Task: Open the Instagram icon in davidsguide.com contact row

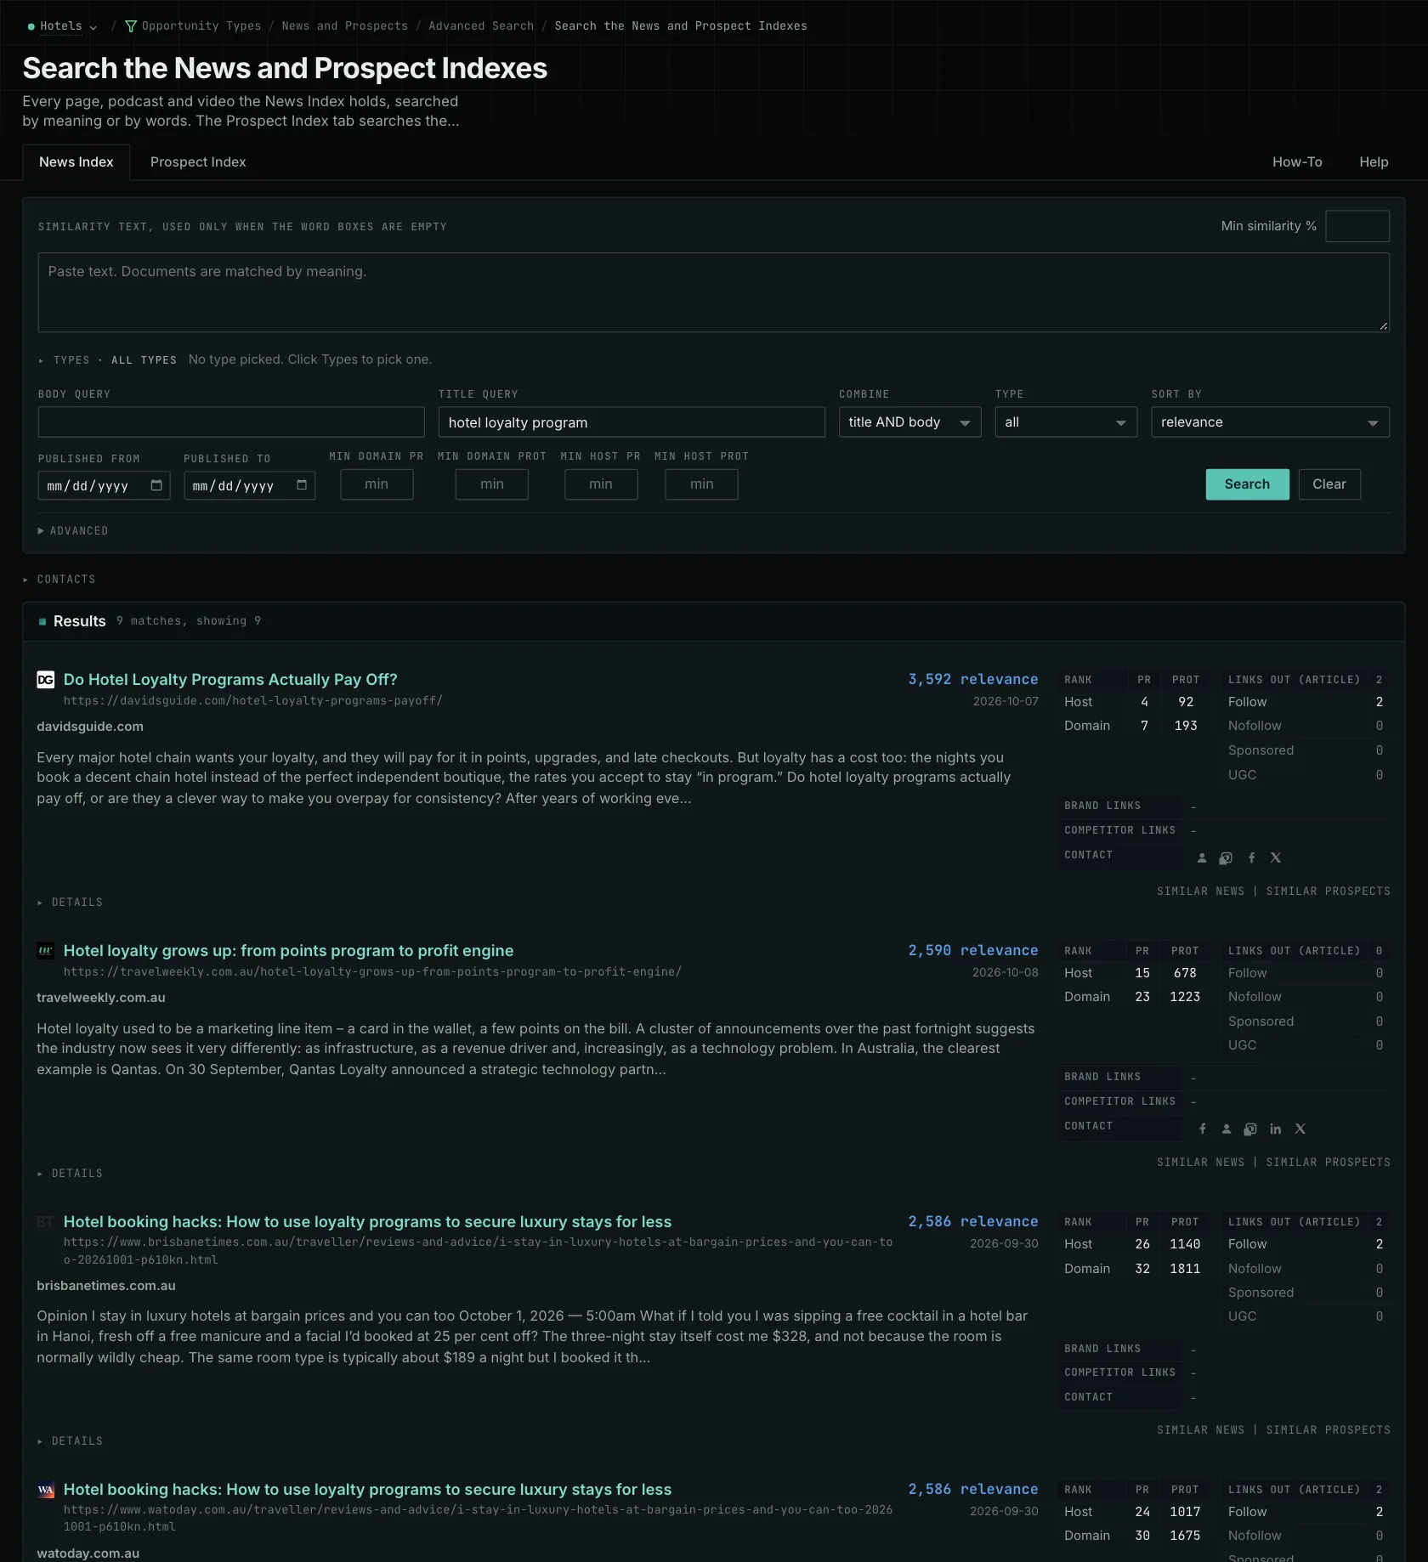Action: pos(1226,858)
